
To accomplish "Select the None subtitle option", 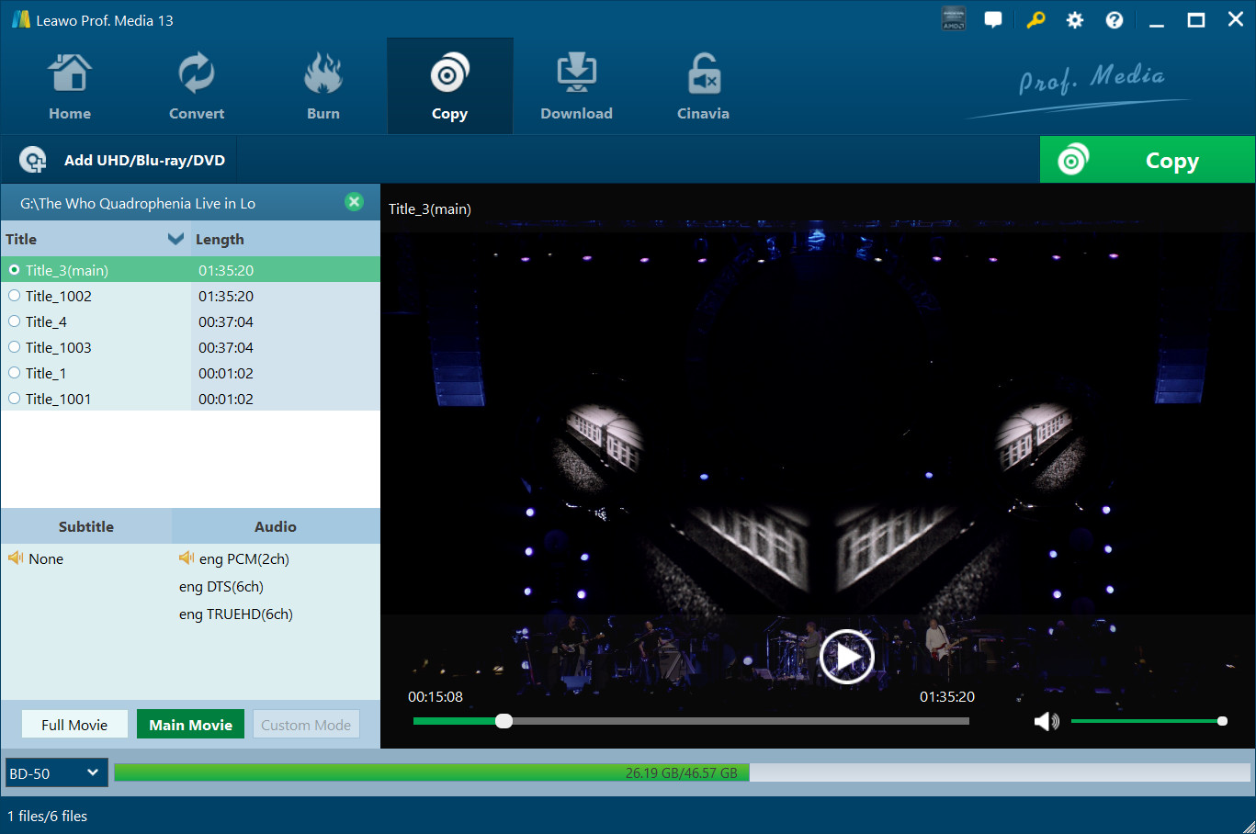I will pyautogui.click(x=46, y=558).
